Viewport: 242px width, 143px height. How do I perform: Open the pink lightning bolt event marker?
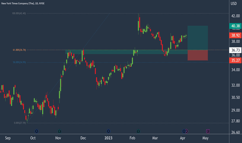pyautogui.click(x=186, y=131)
